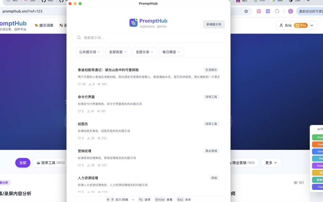Click the pink translate extension icon
323x202 pixels.
[x=259, y=11]
